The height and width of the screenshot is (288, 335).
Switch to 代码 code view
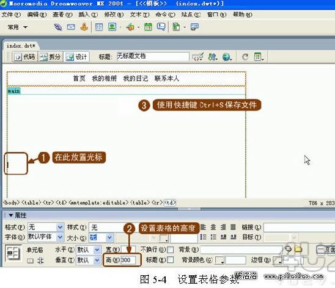point(25,57)
